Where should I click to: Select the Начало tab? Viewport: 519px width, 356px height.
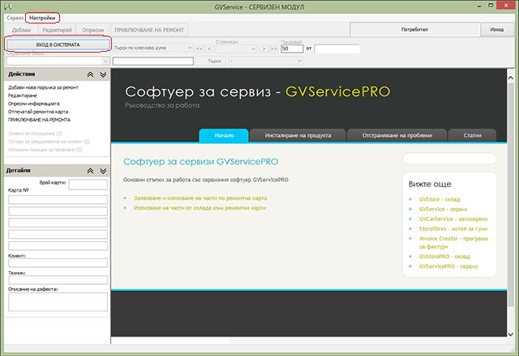224,135
